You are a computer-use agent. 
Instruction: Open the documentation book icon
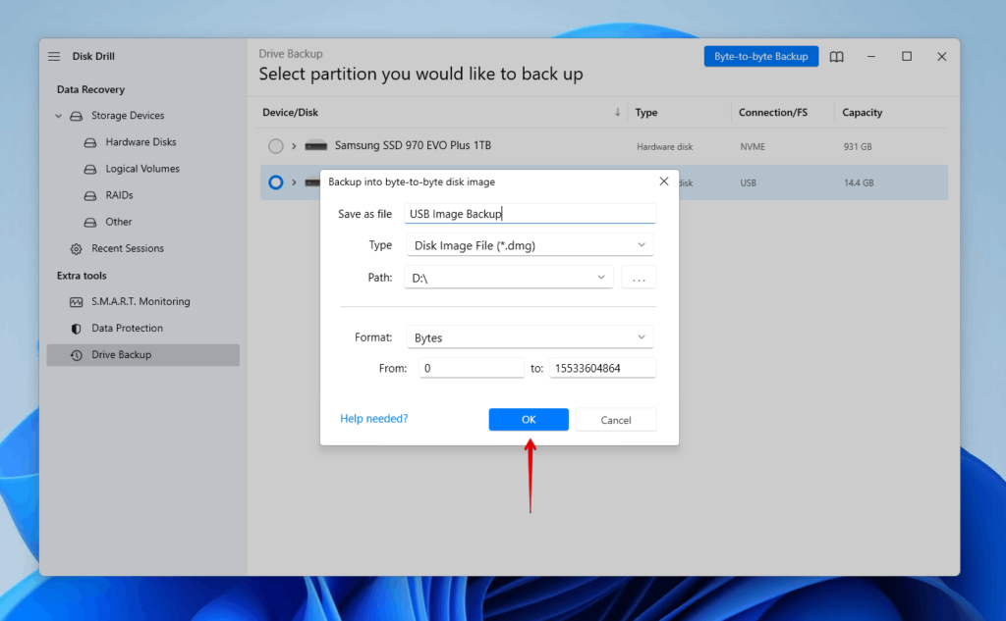[x=836, y=56]
